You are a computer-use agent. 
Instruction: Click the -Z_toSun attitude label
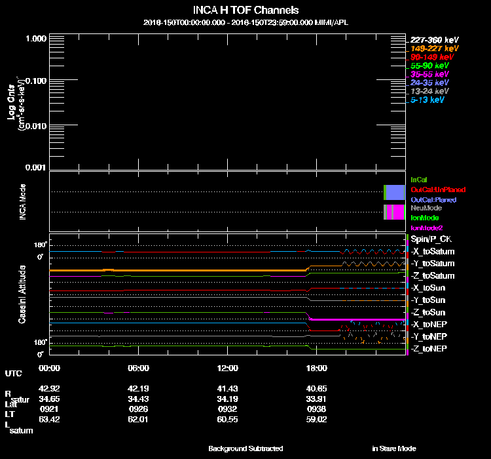[428, 312]
